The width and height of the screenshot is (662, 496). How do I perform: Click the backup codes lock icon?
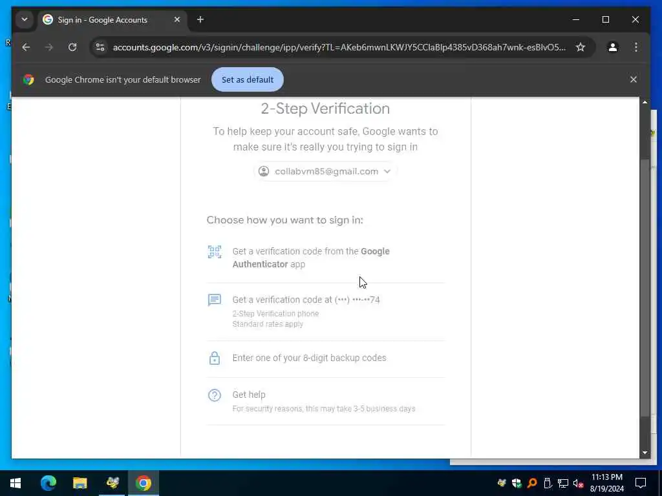pos(215,358)
